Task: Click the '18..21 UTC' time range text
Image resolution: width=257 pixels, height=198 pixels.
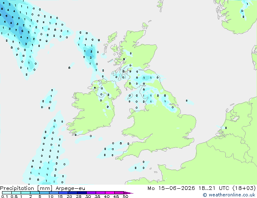Action: pyautogui.click(x=214, y=188)
